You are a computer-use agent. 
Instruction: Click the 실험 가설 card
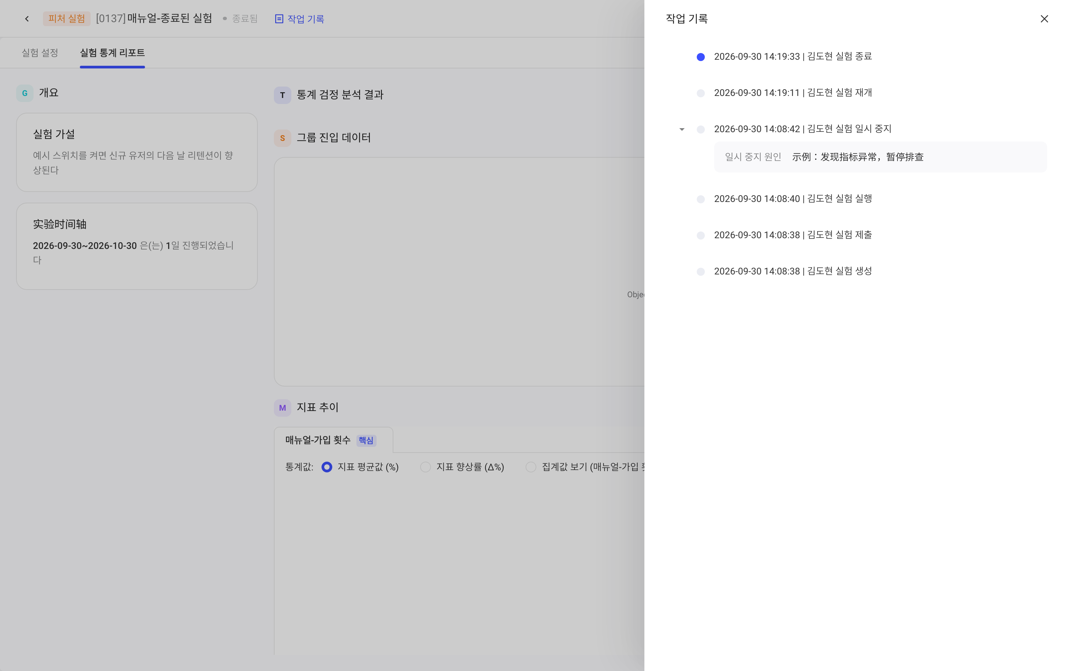137,152
